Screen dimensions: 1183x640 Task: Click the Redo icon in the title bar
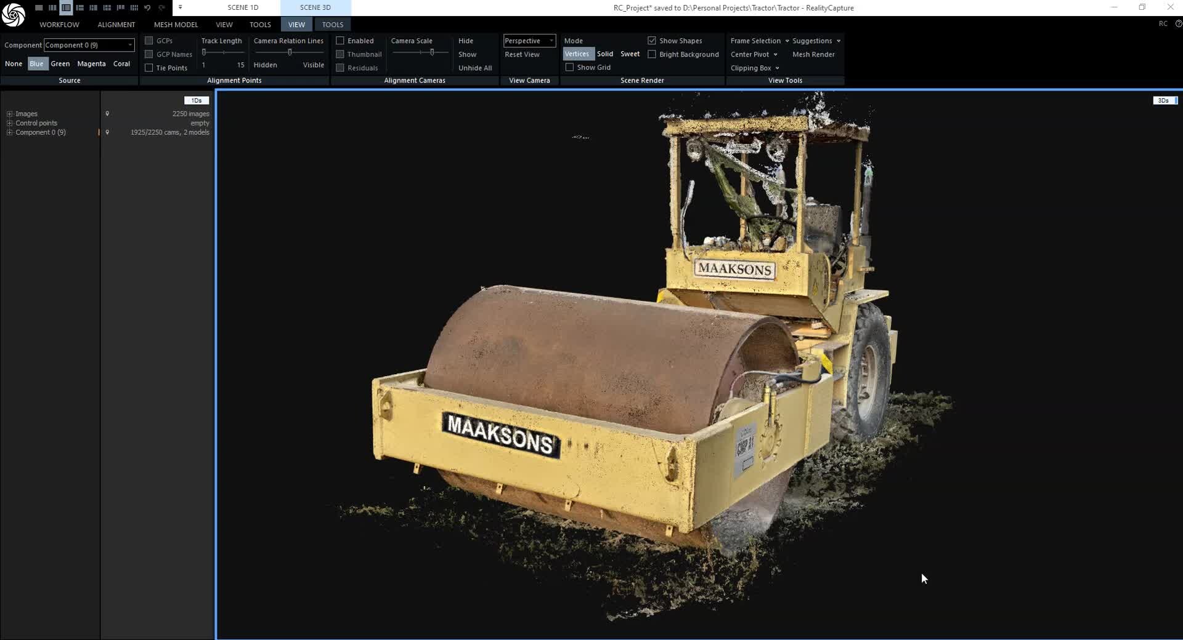click(x=162, y=7)
